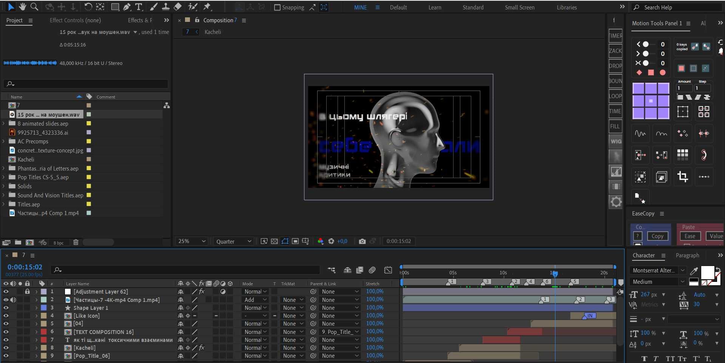
Task: Select the Selection arrow tool
Action: point(11,7)
